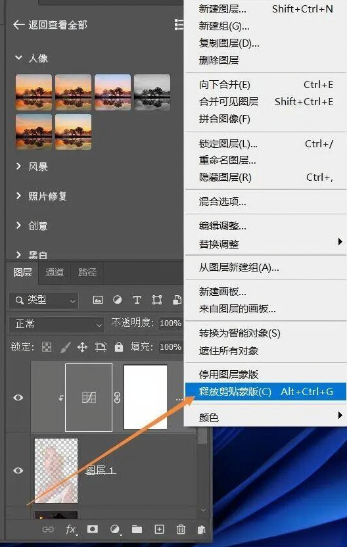Click the link layers icon in the Layers panel footer
Image resolution: width=347 pixels, height=547 pixels.
click(x=48, y=529)
